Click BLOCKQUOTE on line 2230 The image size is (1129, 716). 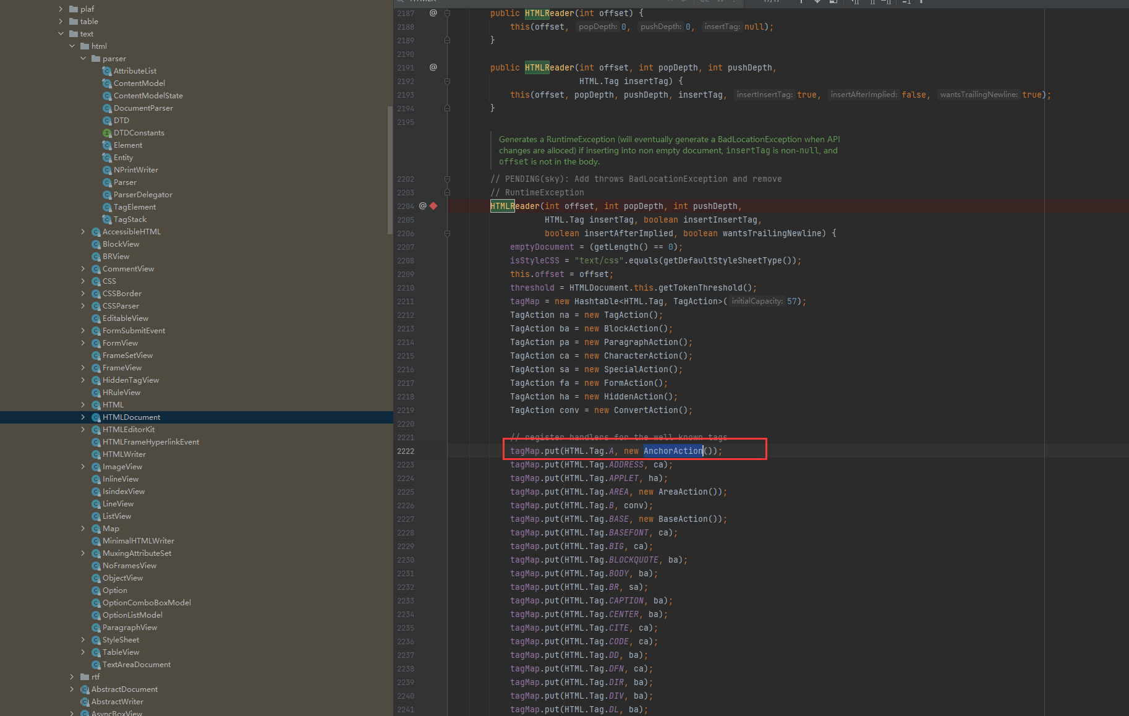pyautogui.click(x=634, y=560)
